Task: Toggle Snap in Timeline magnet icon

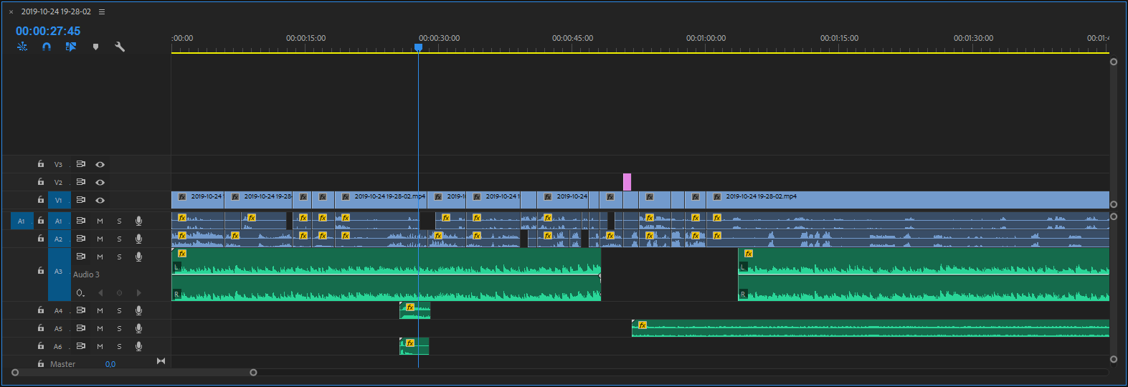Action: pos(47,47)
